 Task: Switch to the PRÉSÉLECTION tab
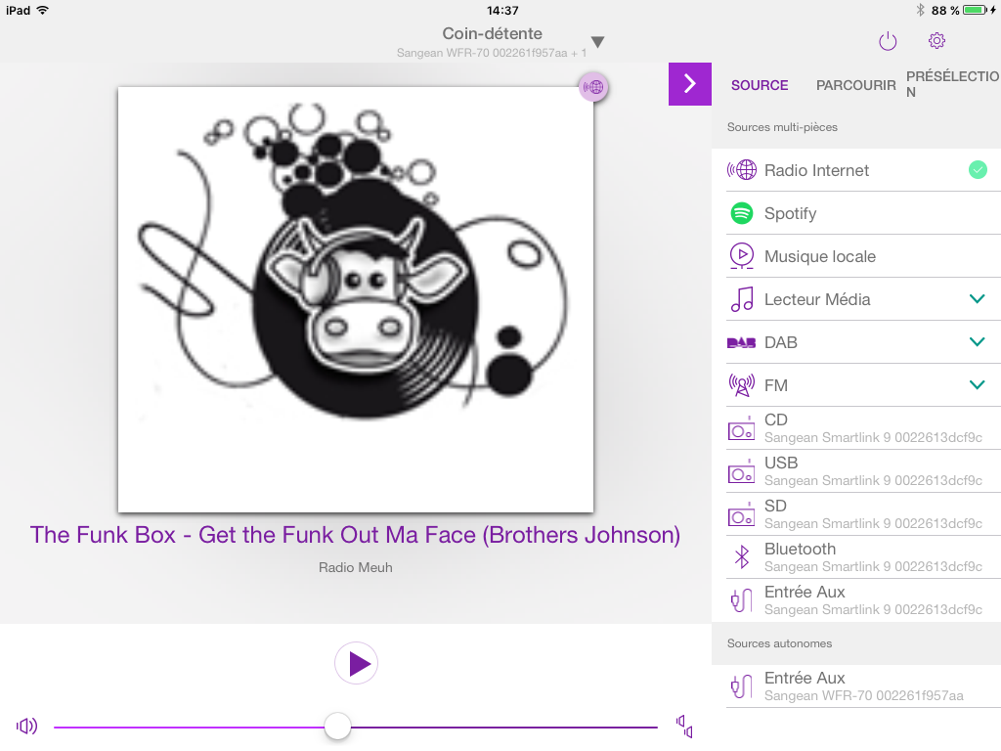pos(952,84)
